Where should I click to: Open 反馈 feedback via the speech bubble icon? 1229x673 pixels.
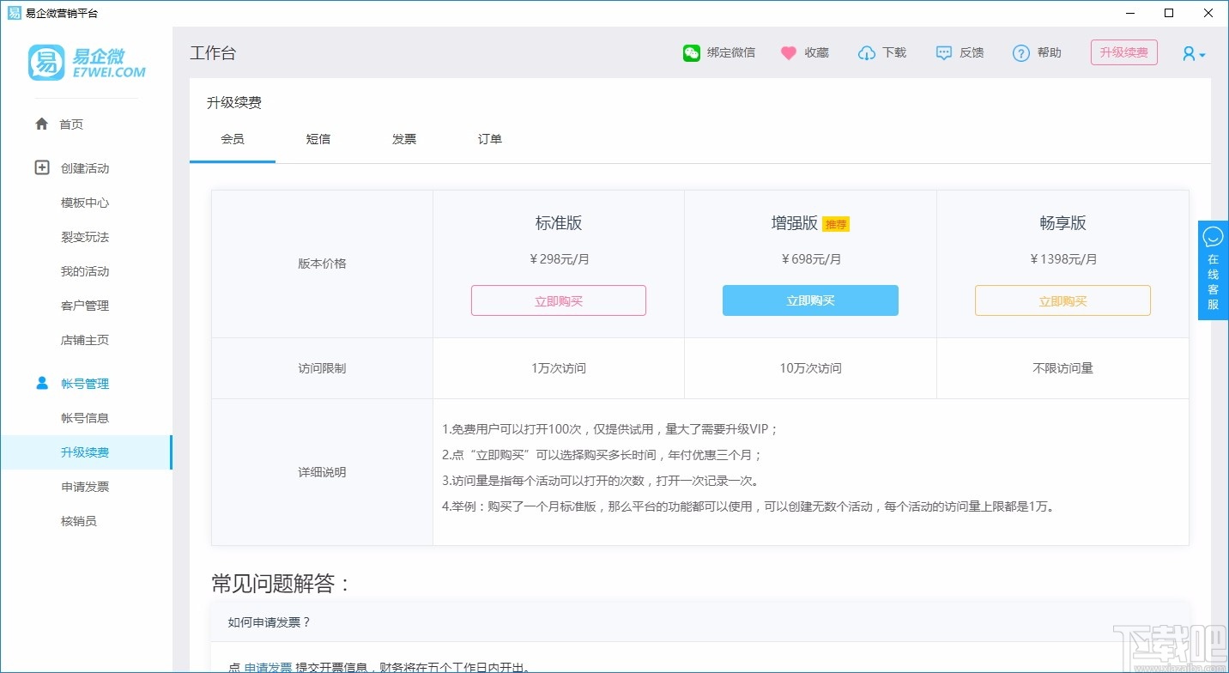pos(944,52)
